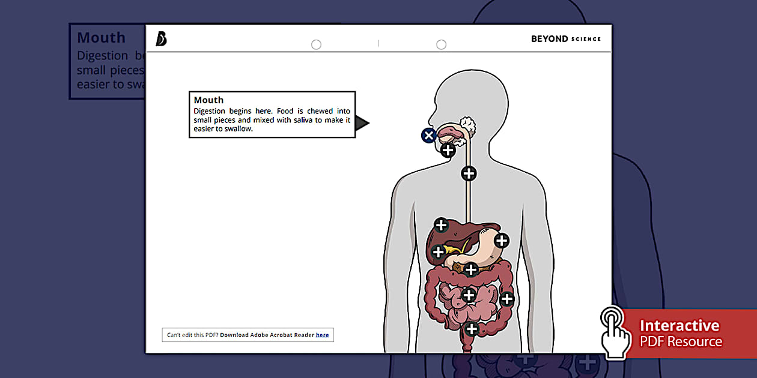The image size is (757, 378).
Task: Click the Beyond logo in the top-left corner
Action: pos(160,37)
